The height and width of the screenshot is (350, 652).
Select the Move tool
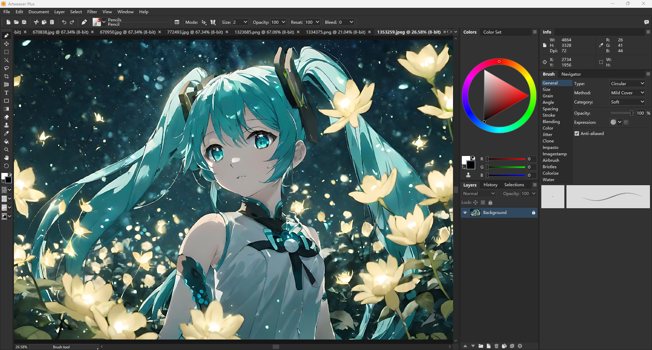click(x=6, y=43)
